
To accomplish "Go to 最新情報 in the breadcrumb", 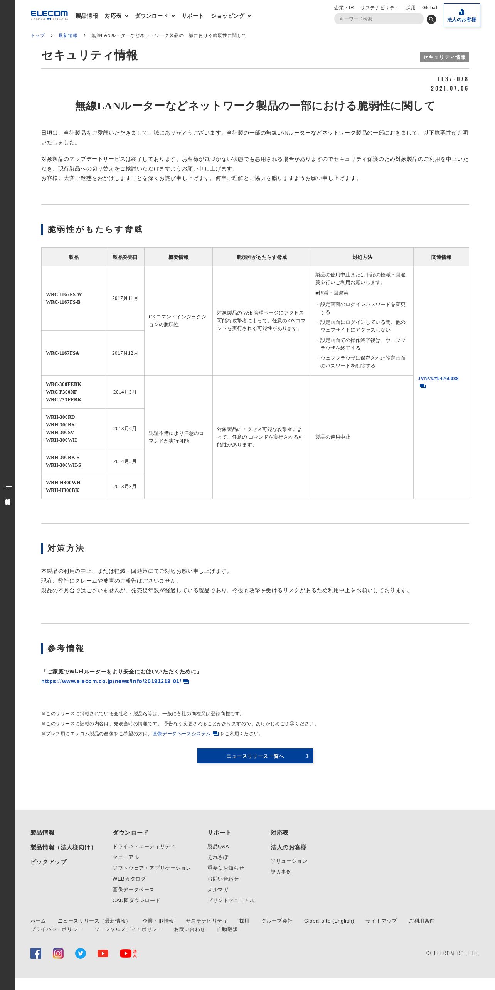I will tap(68, 35).
